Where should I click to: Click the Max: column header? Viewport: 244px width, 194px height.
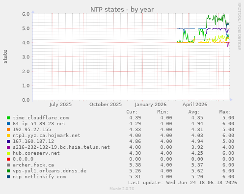[225, 112]
